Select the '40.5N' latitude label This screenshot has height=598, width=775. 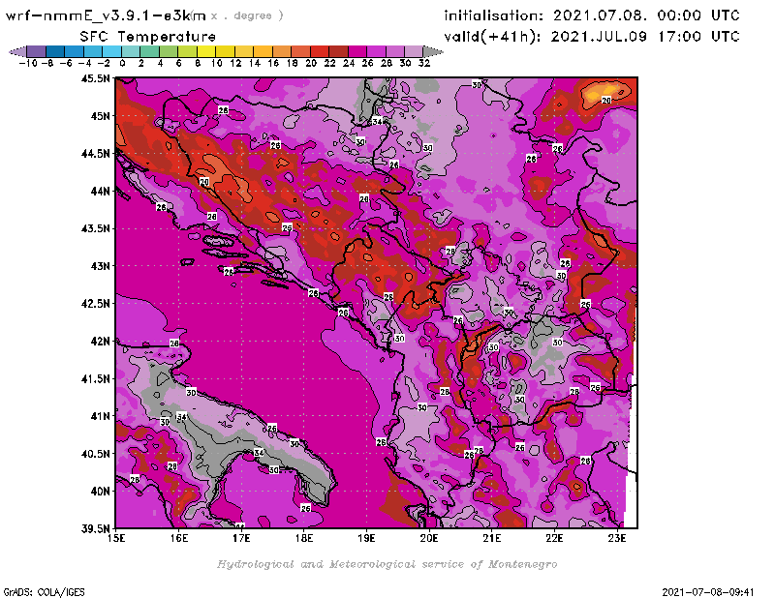click(95, 454)
